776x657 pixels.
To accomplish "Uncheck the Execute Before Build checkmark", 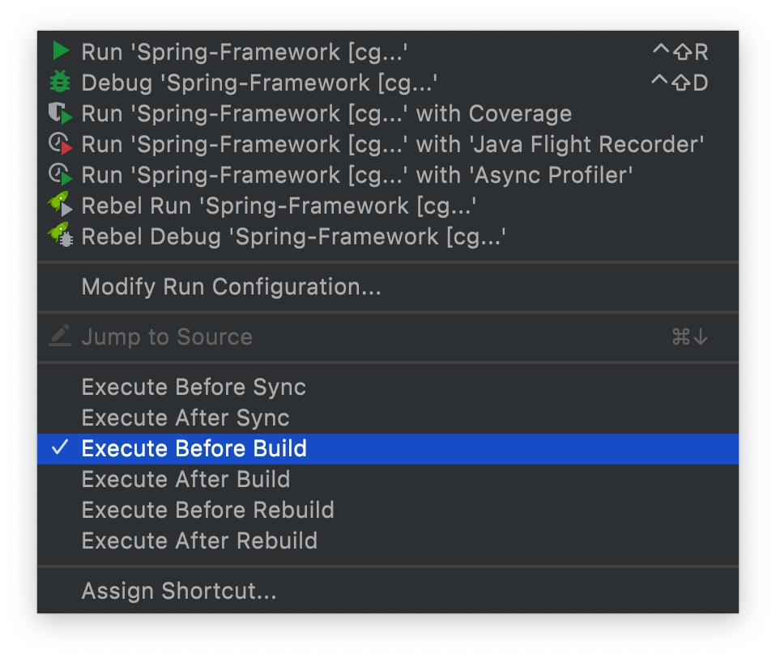I will click(60, 448).
